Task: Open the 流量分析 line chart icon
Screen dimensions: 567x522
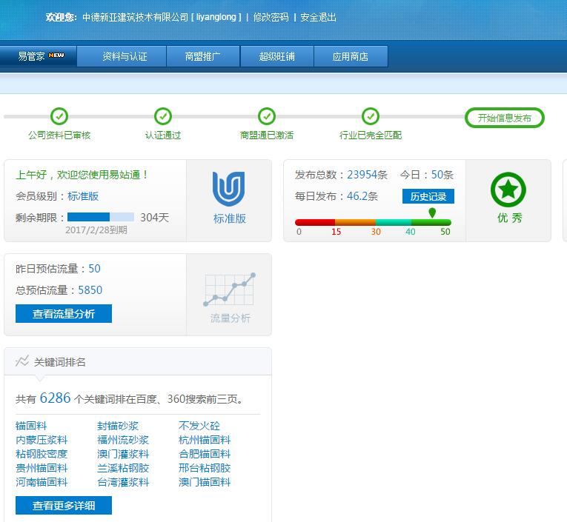Action: pyautogui.click(x=229, y=290)
